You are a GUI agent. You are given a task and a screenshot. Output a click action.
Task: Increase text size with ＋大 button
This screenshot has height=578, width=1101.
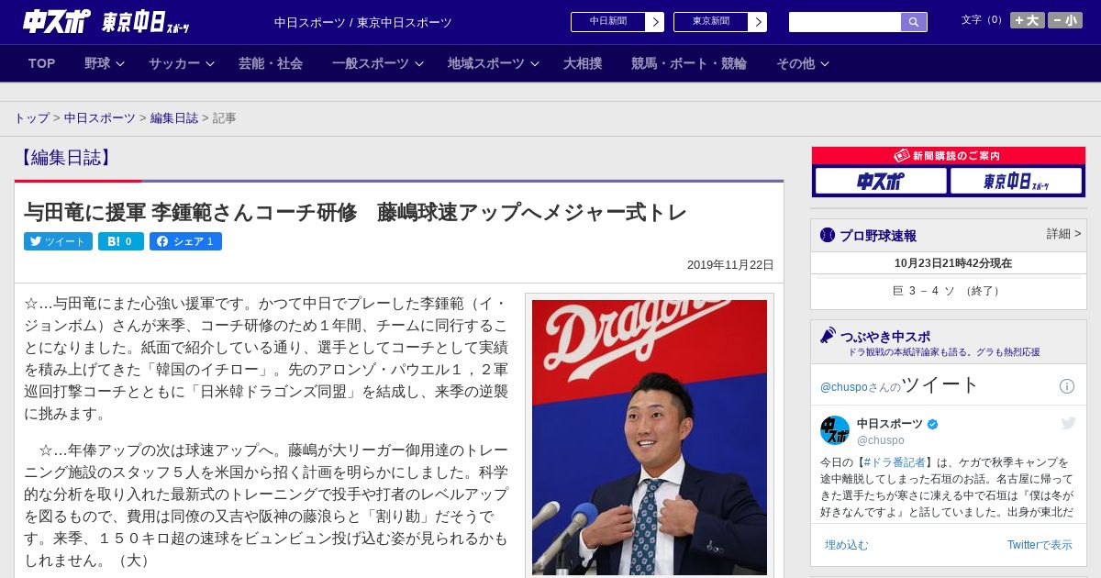1028,20
